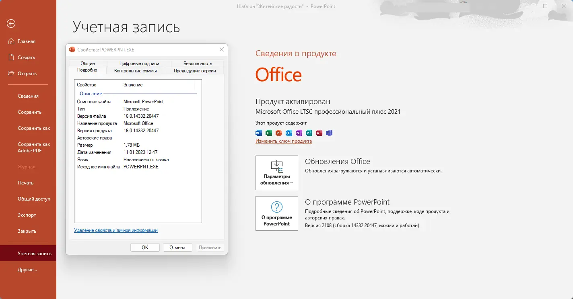This screenshot has width=573, height=299.
Task: Click the OneNote icon in product list
Action: (299, 133)
